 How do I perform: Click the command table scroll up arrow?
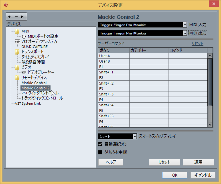tap(210, 56)
